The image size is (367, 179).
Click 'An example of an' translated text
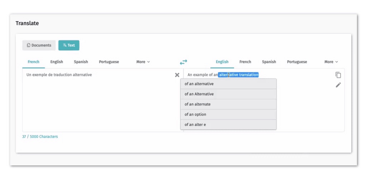click(203, 75)
